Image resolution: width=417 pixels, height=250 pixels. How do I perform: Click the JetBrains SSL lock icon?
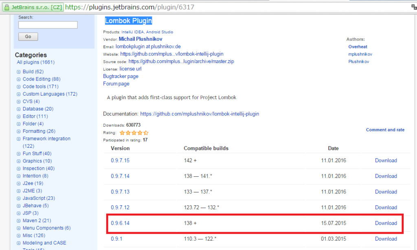7,7
